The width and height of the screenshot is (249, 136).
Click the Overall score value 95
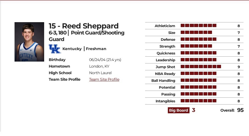click(x=240, y=110)
